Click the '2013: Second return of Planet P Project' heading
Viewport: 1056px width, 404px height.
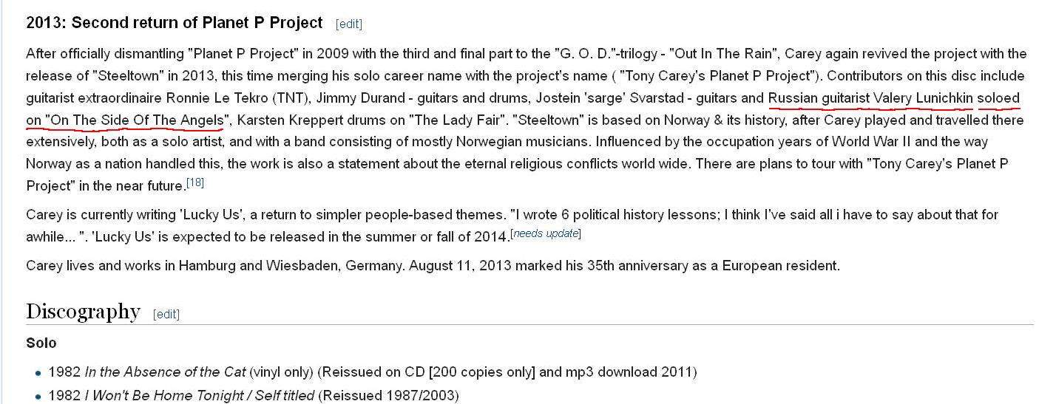(175, 23)
